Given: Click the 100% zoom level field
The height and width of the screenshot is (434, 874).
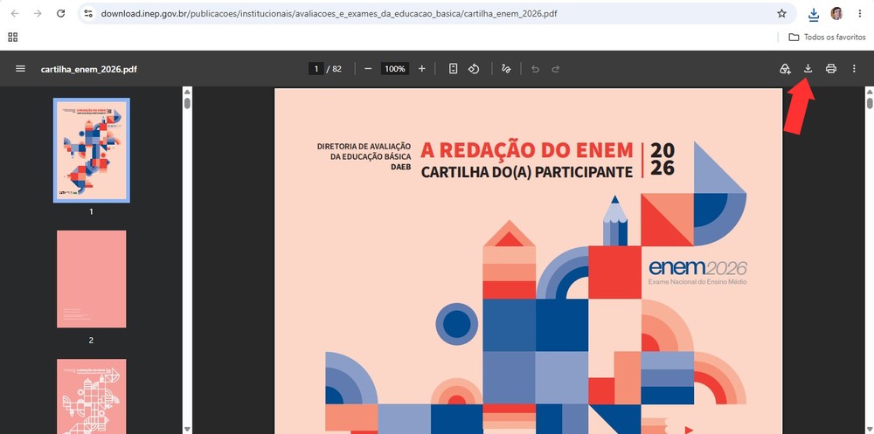Looking at the screenshot, I should click(395, 68).
